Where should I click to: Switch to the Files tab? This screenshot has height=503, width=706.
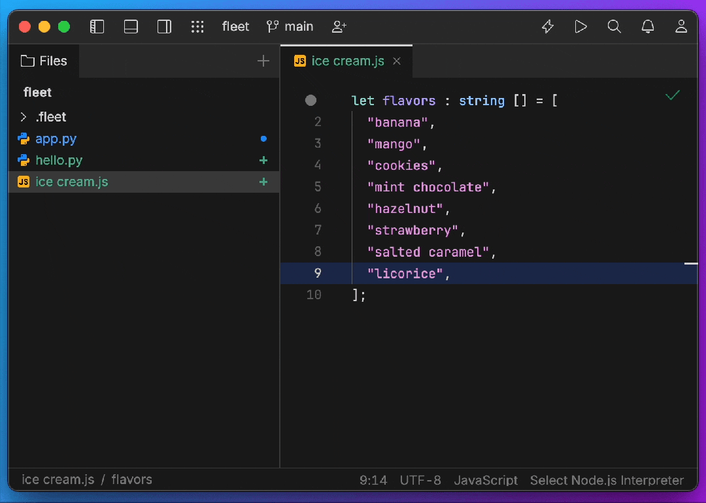point(44,61)
